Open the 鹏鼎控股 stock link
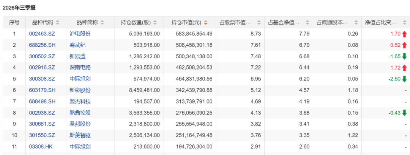The image size is (410, 155). [x=80, y=113]
